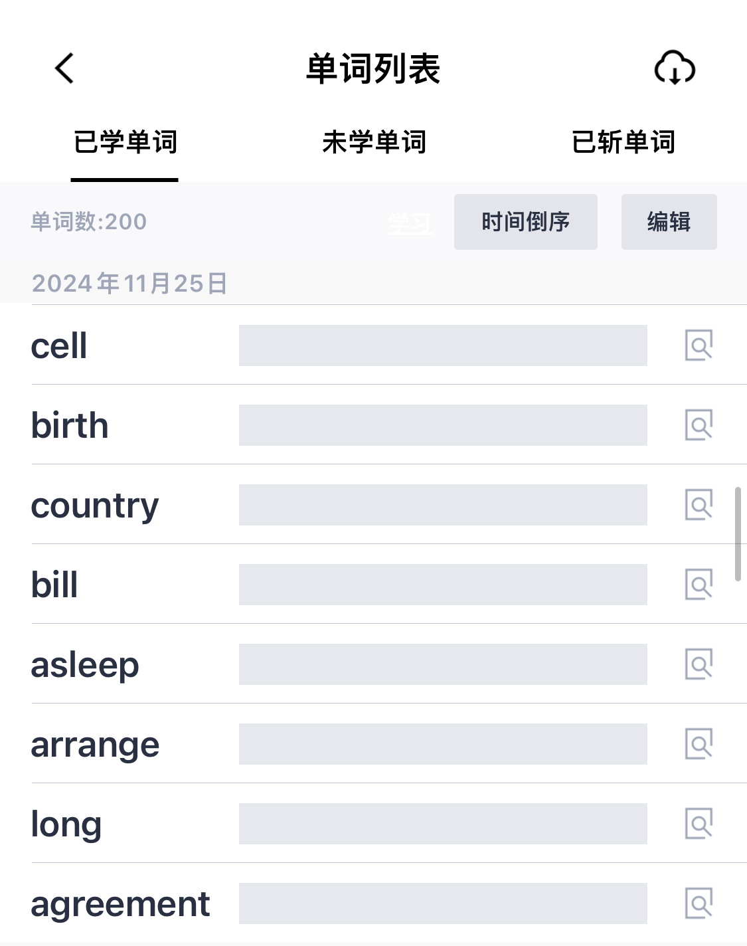Reveal hidden meaning for the word asleep
Image resolution: width=747 pixels, height=946 pixels.
click(443, 664)
